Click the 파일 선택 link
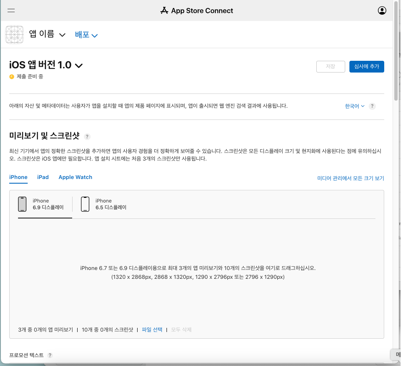 click(152, 330)
